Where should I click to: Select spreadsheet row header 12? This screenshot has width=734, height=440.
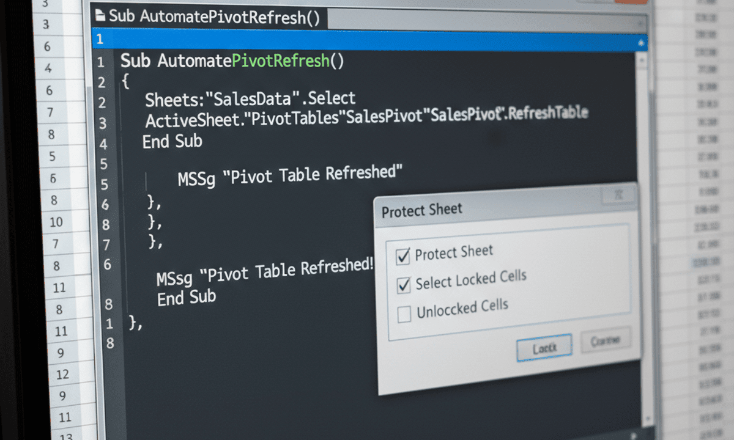pos(62,374)
